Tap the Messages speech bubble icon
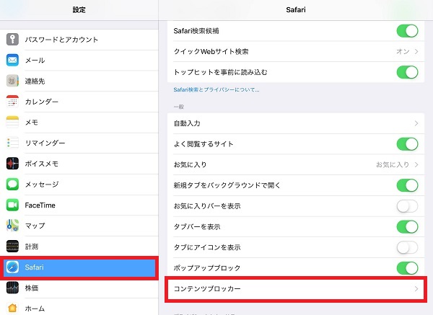This screenshot has height=315, width=433. [x=12, y=185]
